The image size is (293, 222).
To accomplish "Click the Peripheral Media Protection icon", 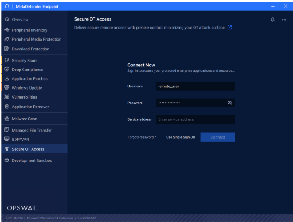I will coord(7,39).
